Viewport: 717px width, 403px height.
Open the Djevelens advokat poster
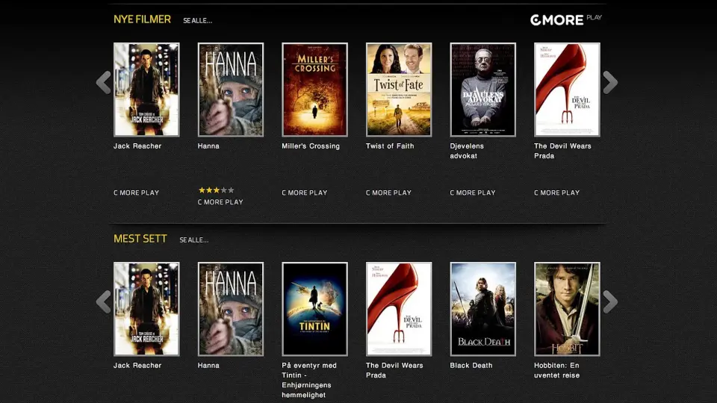[x=483, y=90]
